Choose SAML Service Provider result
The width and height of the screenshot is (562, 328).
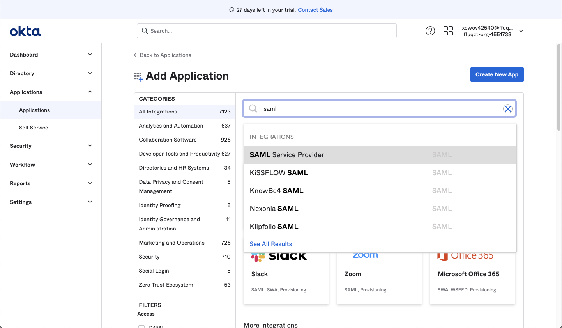pos(380,155)
